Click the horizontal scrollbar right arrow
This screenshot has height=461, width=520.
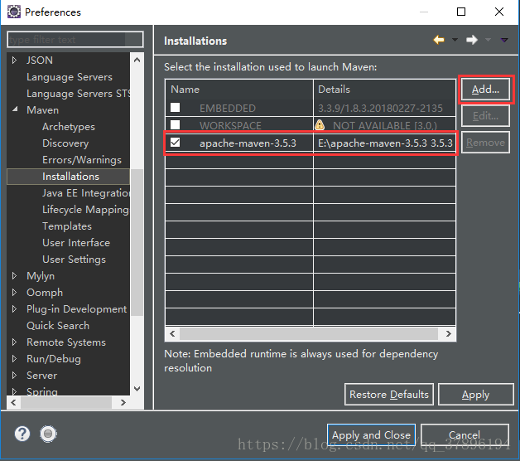coord(449,333)
